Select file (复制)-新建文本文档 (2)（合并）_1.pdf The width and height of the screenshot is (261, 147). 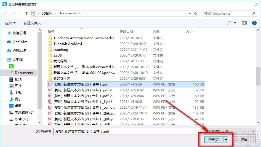click(126, 102)
